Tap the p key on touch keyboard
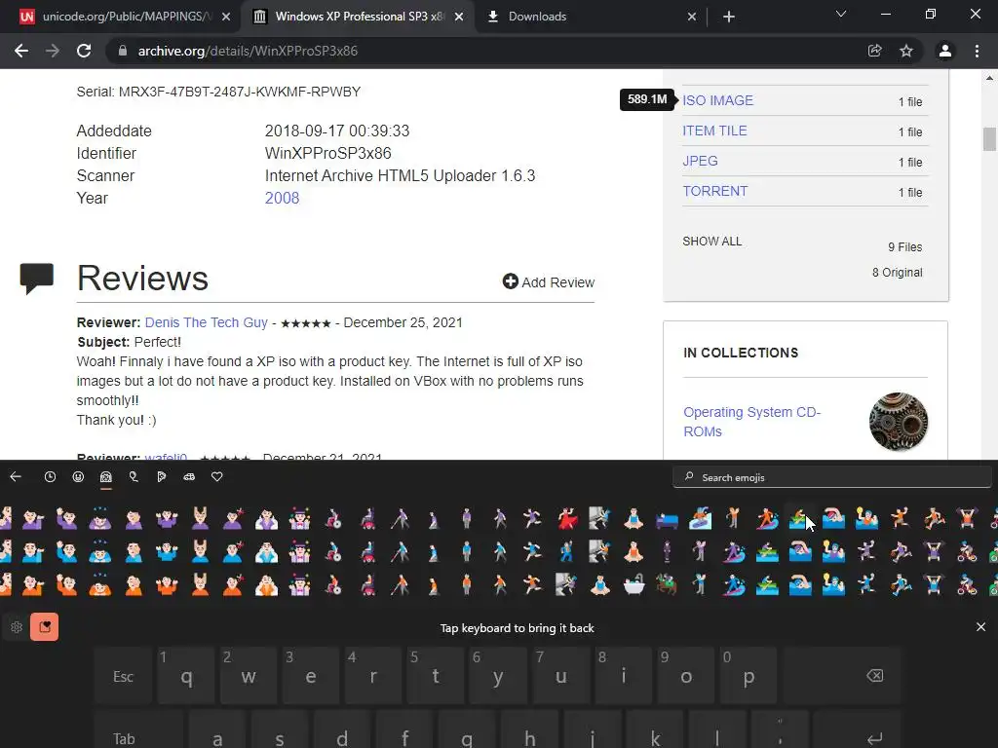This screenshot has width=998, height=748. pos(748,676)
